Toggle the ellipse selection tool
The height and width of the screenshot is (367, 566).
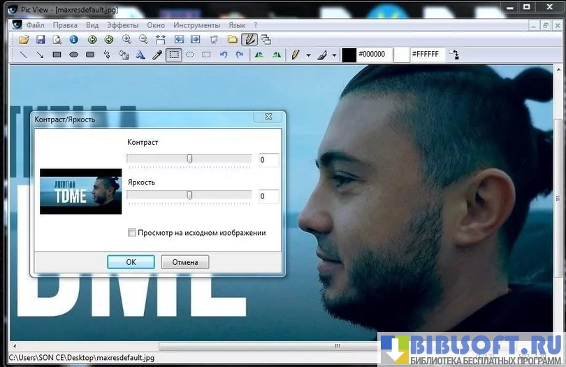tap(190, 55)
